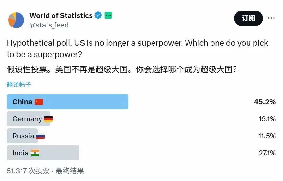Click the India flag icon
The image size is (283, 181).
tap(35, 153)
